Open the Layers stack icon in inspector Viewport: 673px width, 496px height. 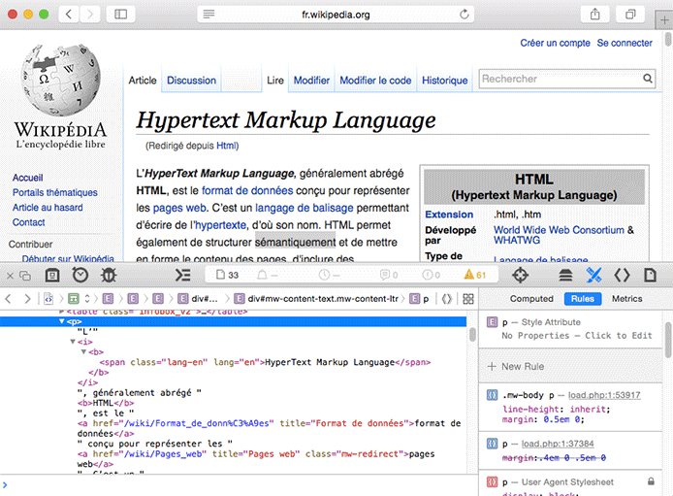coord(565,276)
